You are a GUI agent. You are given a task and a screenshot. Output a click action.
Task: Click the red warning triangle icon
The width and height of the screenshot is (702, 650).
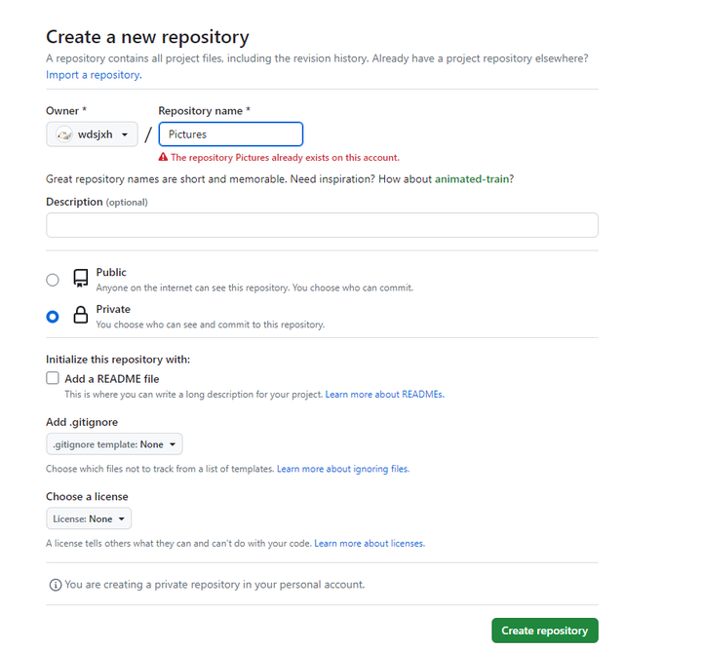[163, 157]
